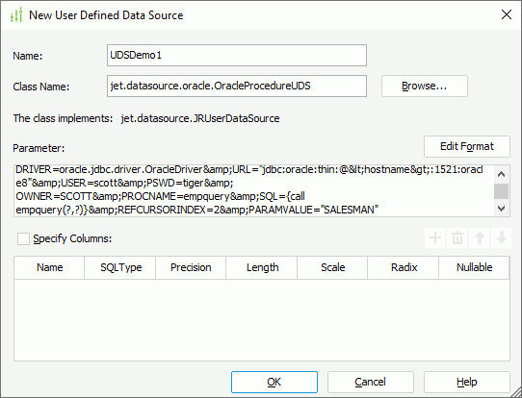The width and height of the screenshot is (522, 398).
Task: Close the New User Defined Data Source dialog
Action: tap(507, 14)
